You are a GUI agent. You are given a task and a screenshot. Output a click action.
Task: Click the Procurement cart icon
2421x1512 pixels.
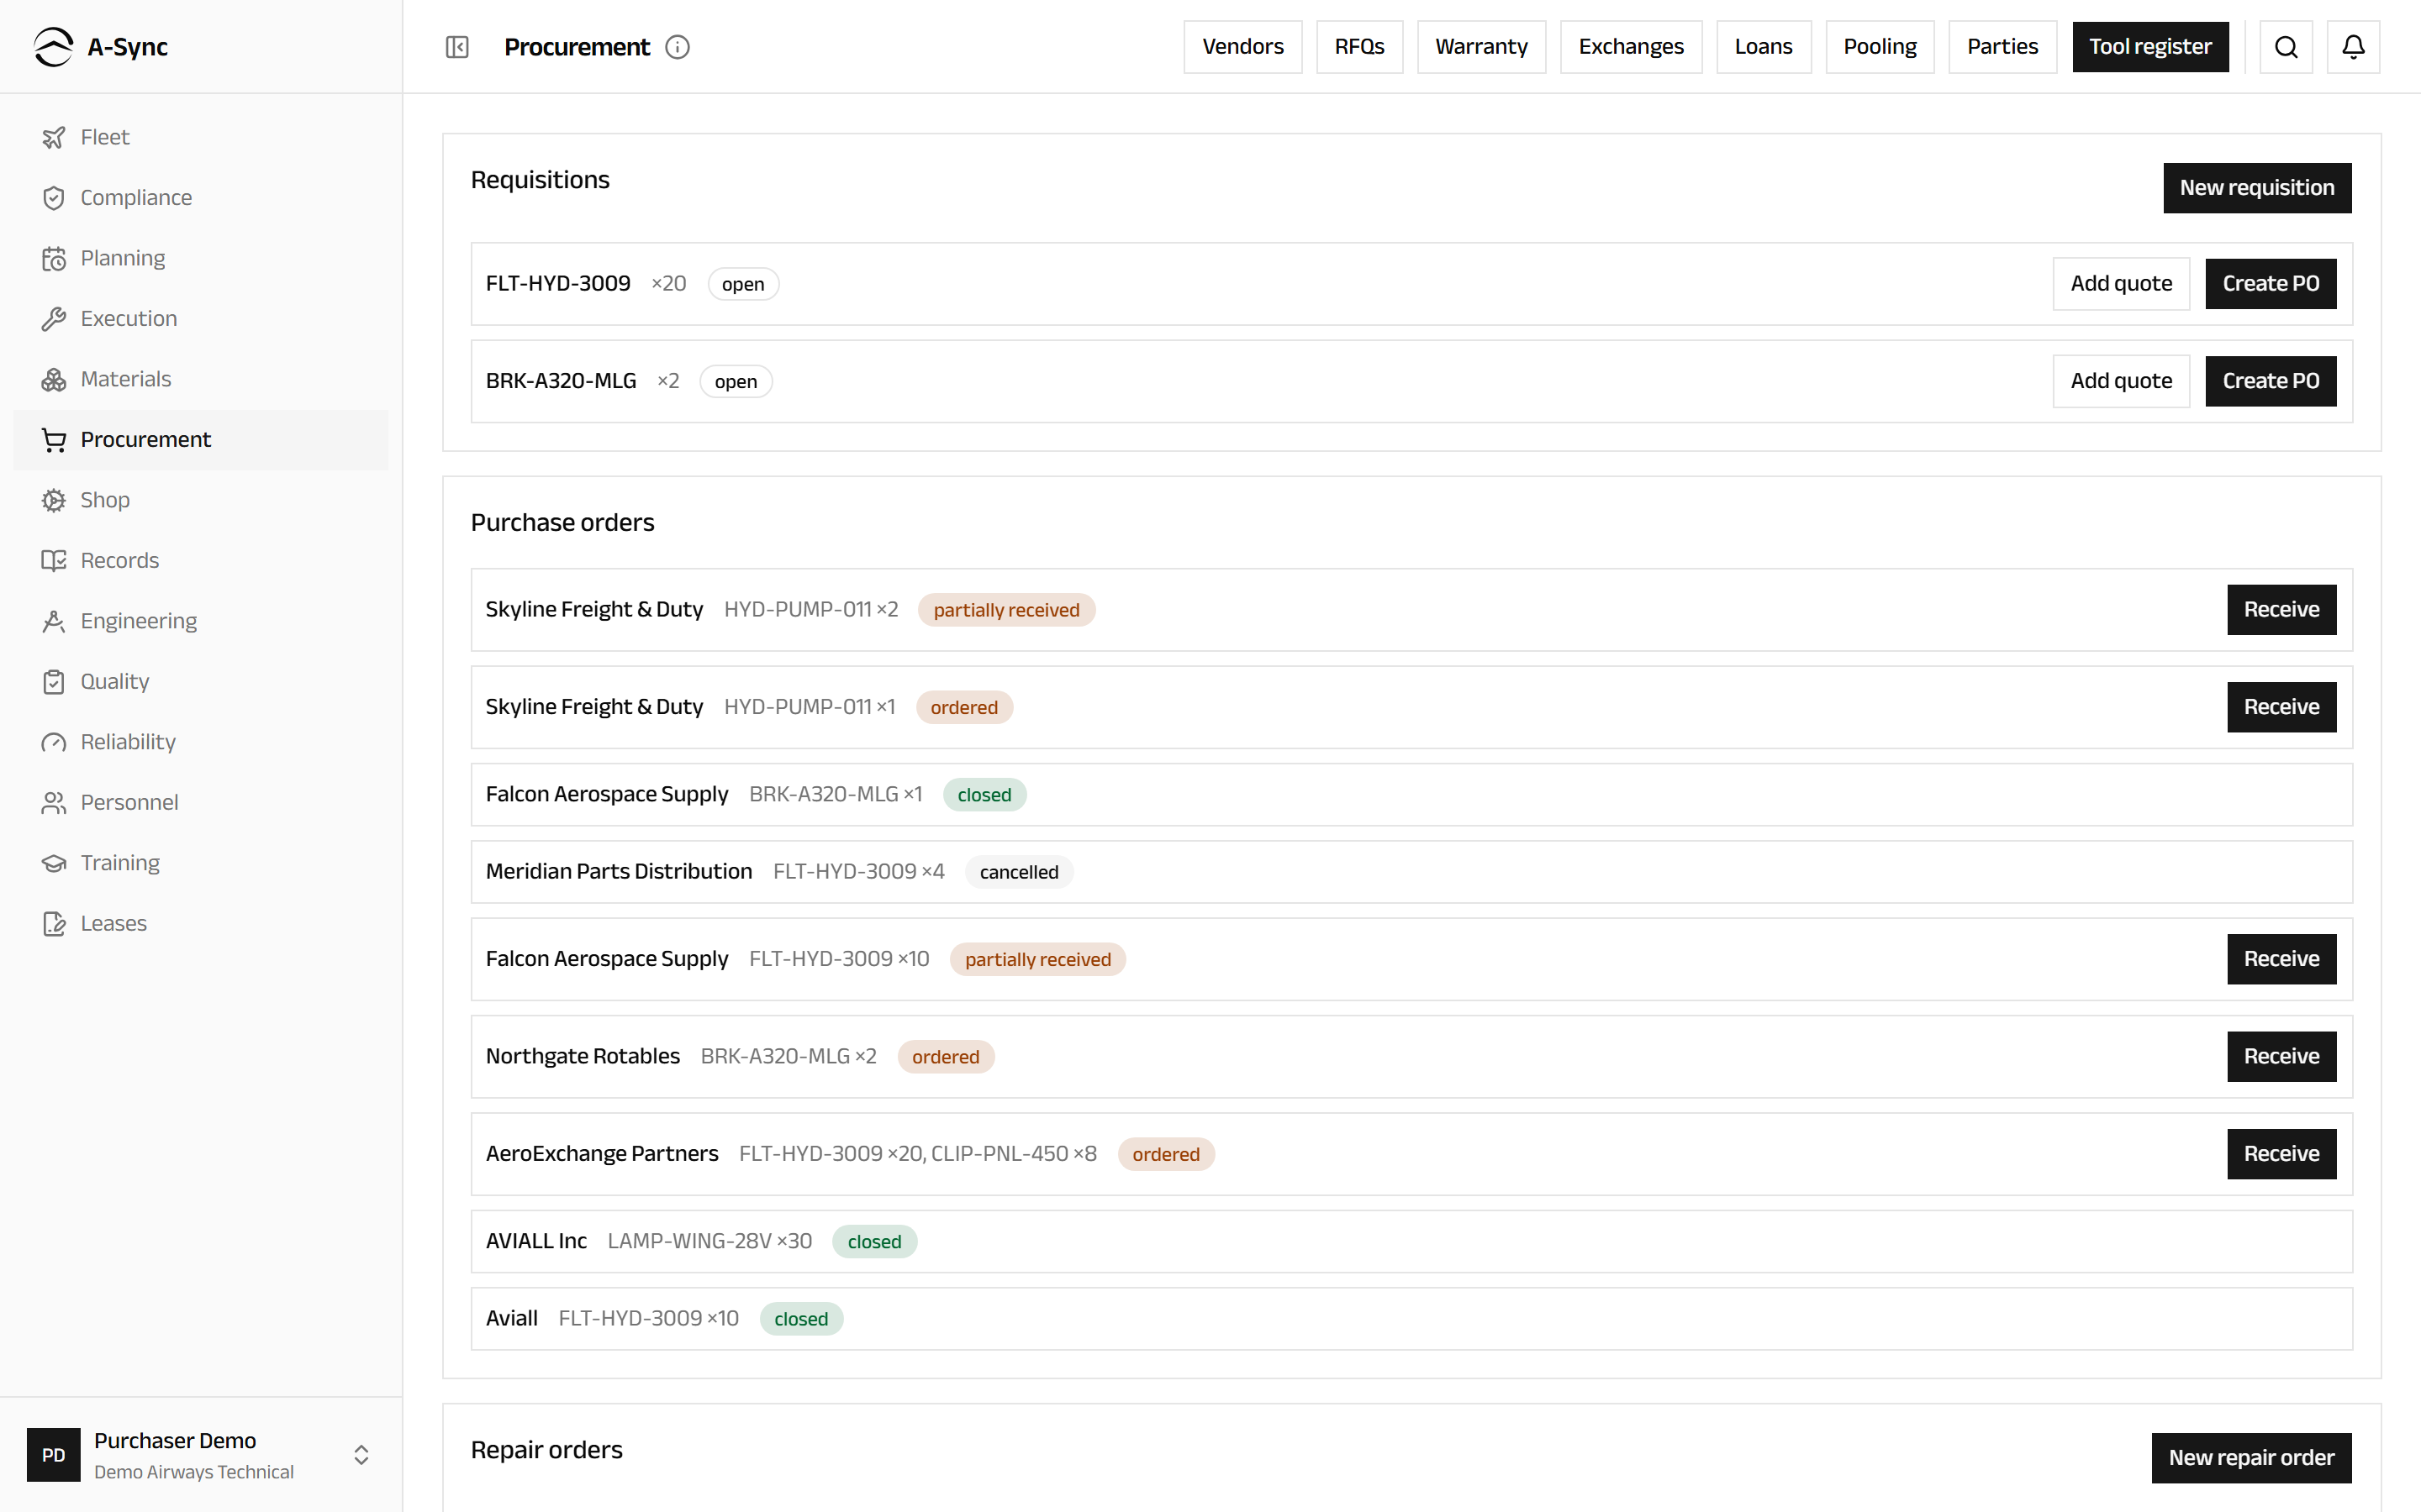[x=54, y=440]
